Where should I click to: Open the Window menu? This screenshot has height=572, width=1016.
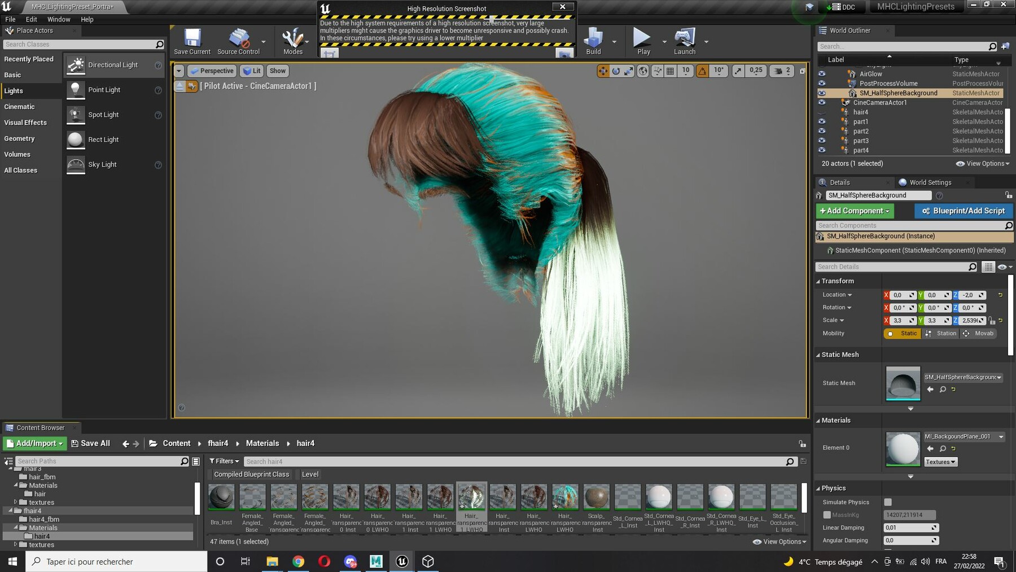point(59,19)
